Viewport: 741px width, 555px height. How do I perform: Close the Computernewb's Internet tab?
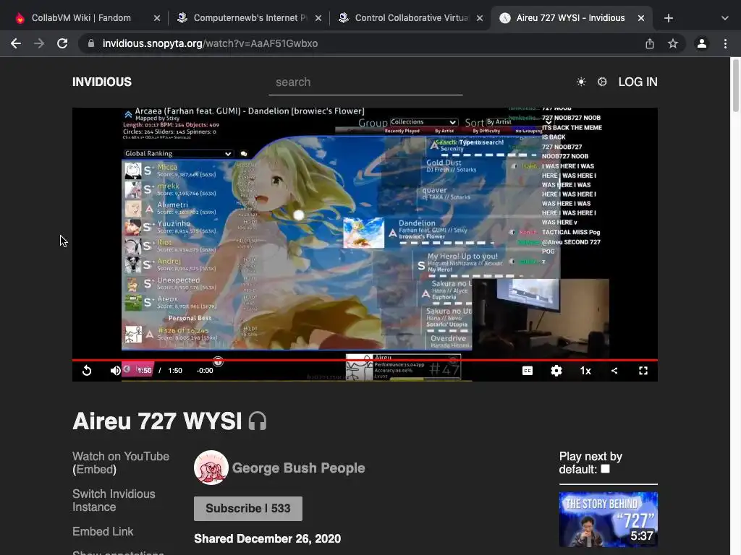tap(318, 18)
